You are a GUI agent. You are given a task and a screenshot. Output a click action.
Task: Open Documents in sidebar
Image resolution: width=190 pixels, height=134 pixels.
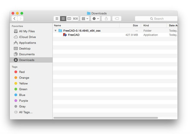pyautogui.click(x=31, y=54)
